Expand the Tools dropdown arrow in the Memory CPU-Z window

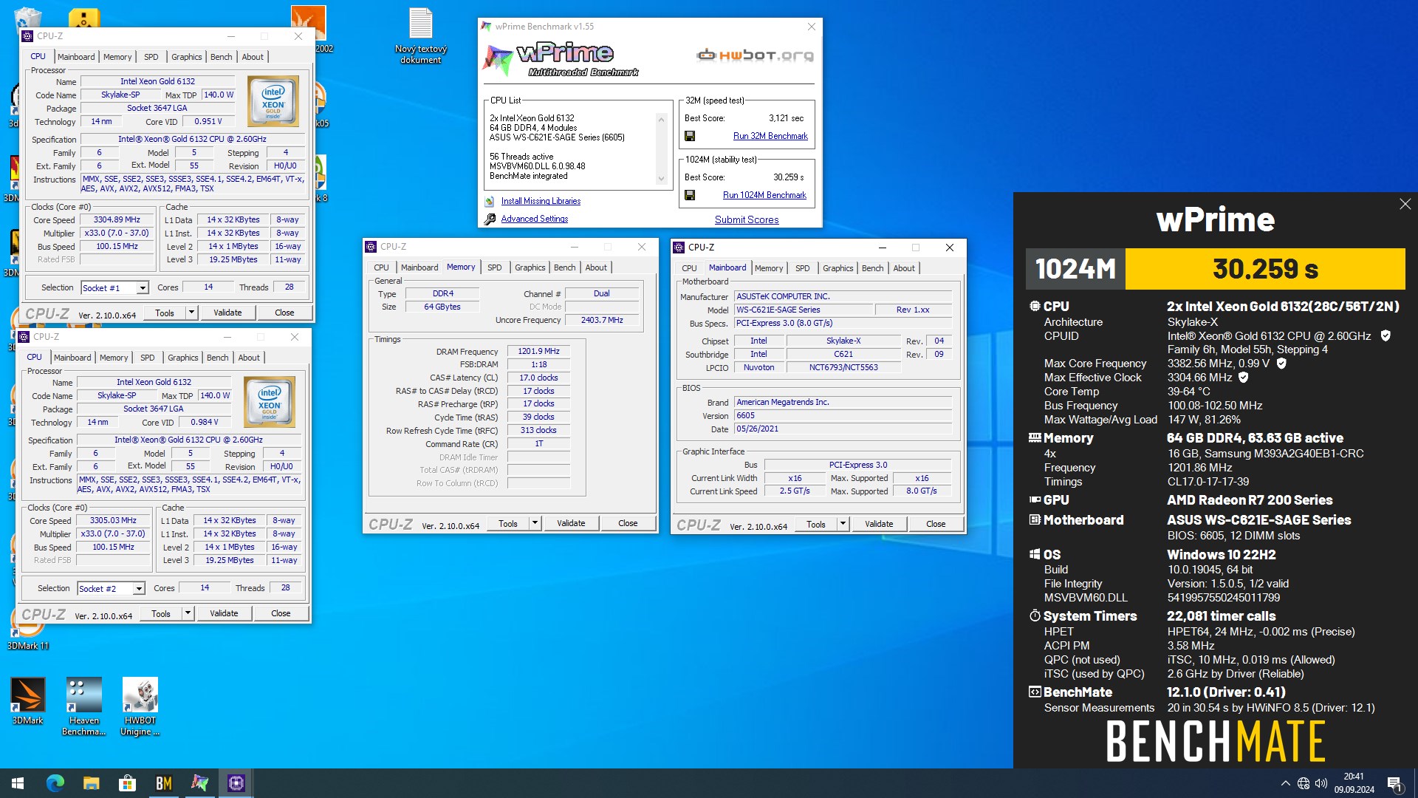(x=534, y=523)
